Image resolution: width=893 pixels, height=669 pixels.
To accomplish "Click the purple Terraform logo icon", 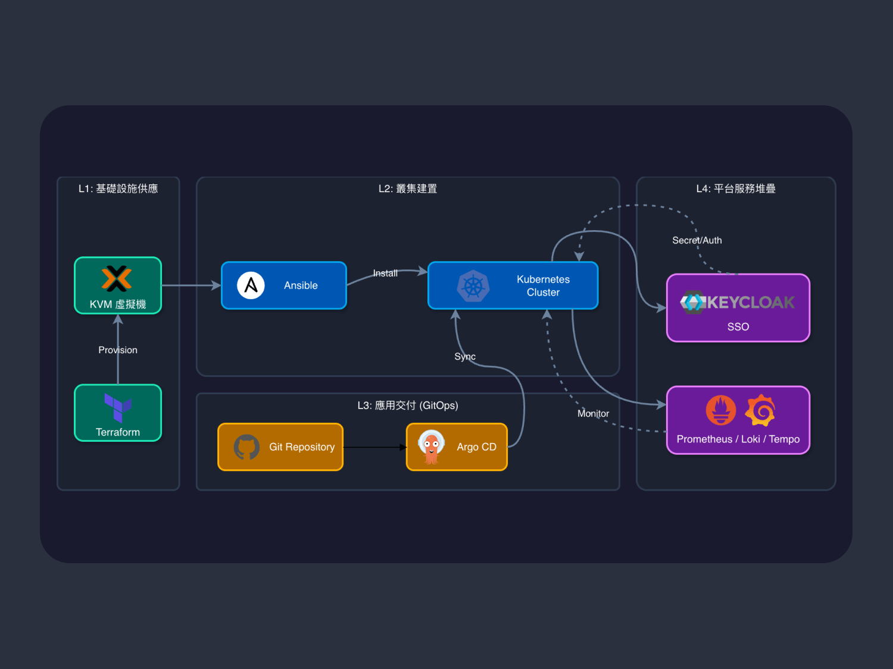I will [118, 407].
